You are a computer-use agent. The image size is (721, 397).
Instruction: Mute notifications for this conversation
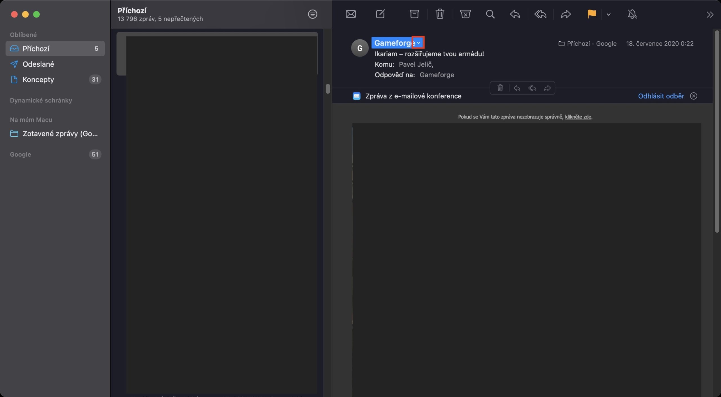click(632, 14)
